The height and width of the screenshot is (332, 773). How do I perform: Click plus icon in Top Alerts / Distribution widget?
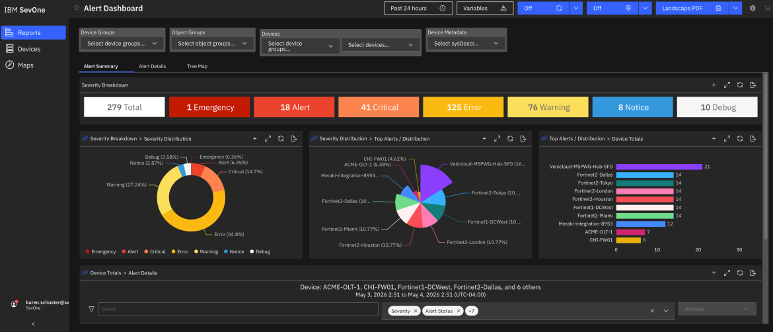click(484, 139)
